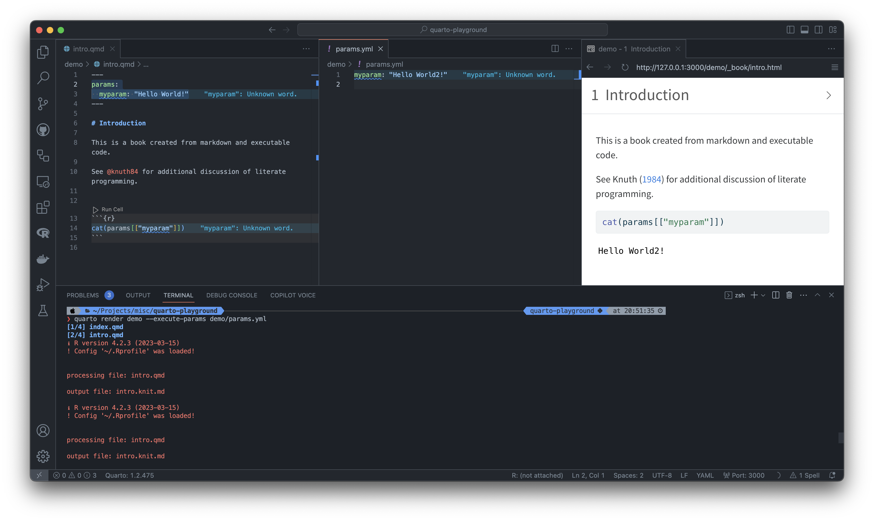Toggle the primary side bar
The height and width of the screenshot is (521, 874).
point(791,30)
